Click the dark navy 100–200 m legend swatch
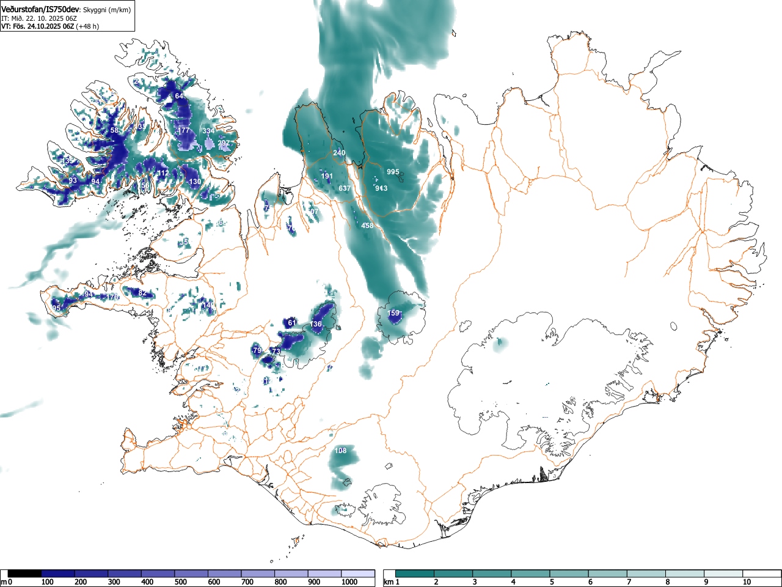782x587 pixels. tap(58, 574)
